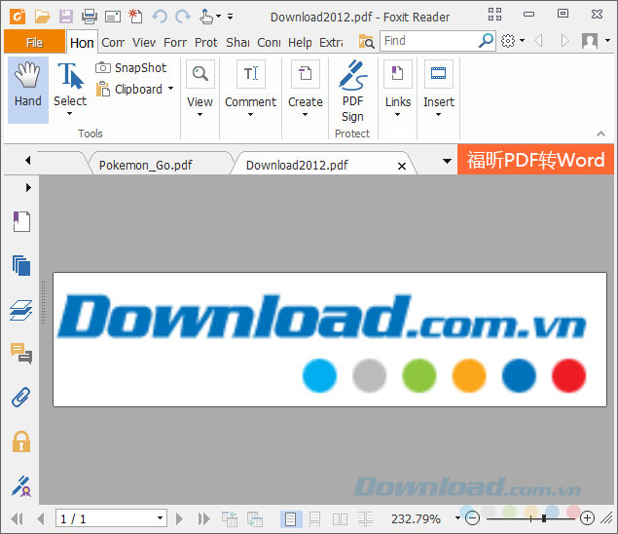This screenshot has width=618, height=534.
Task: Switch to the Pokemon_Go.pdf document tab
Action: tap(146, 165)
